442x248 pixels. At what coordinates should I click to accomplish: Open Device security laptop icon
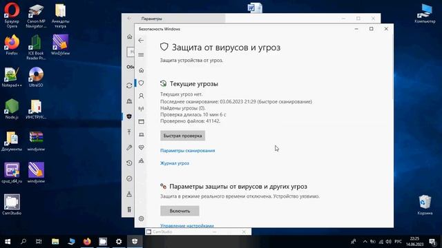[x=141, y=135]
